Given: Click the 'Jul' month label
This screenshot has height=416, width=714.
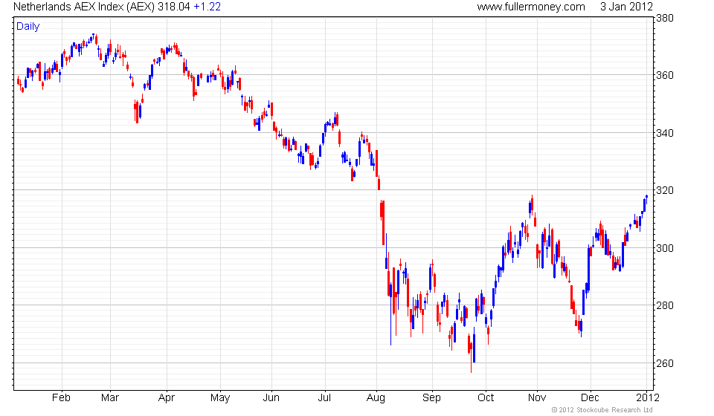Looking at the screenshot, I should (324, 398).
